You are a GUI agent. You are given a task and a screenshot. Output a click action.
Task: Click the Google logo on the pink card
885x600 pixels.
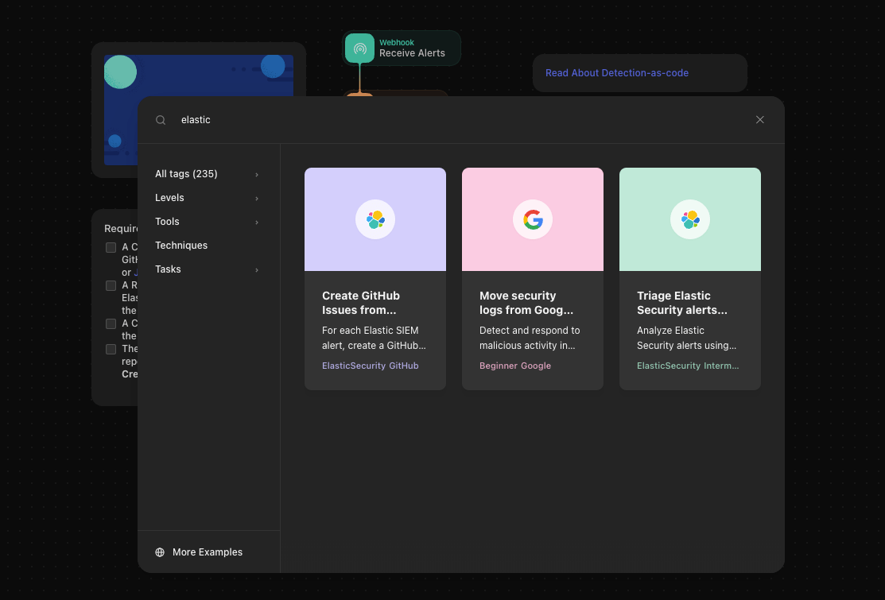(x=533, y=219)
